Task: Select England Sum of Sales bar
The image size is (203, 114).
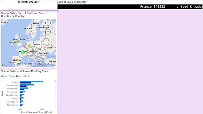Action: [31, 82]
